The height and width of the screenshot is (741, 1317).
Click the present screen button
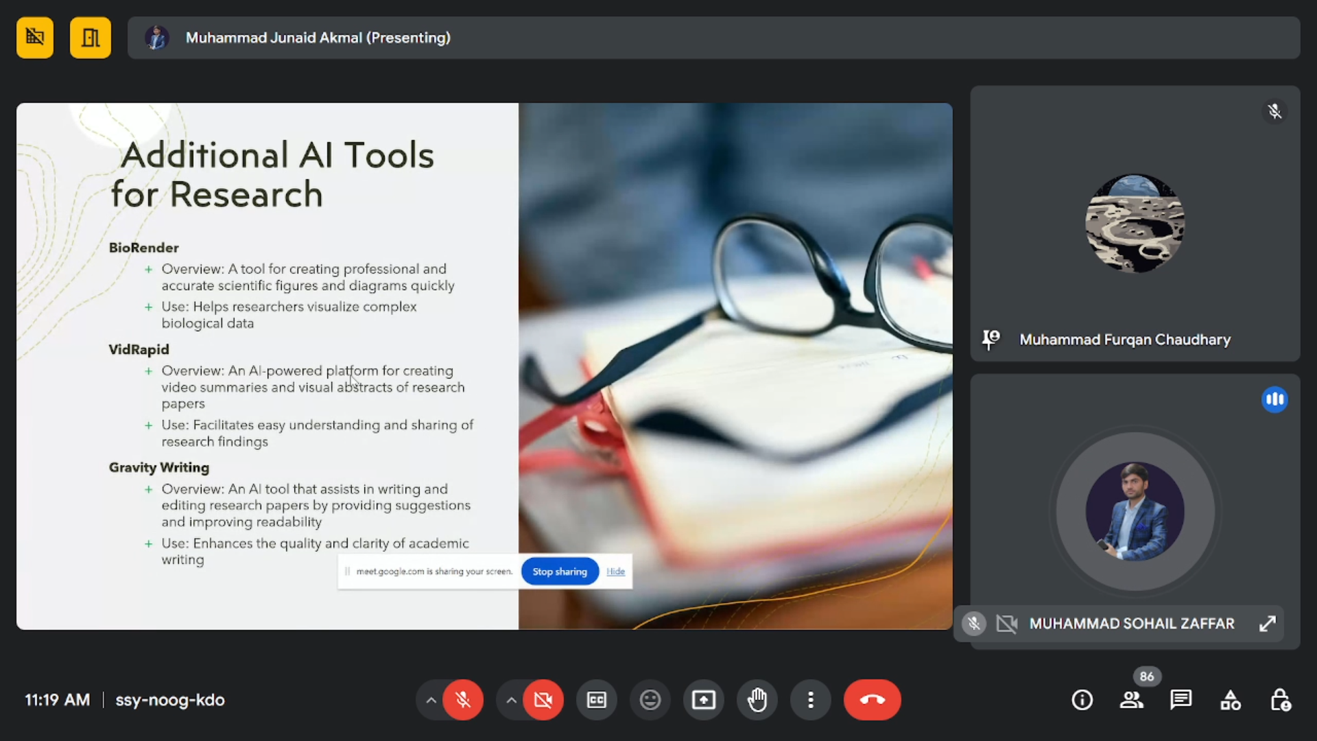(704, 700)
